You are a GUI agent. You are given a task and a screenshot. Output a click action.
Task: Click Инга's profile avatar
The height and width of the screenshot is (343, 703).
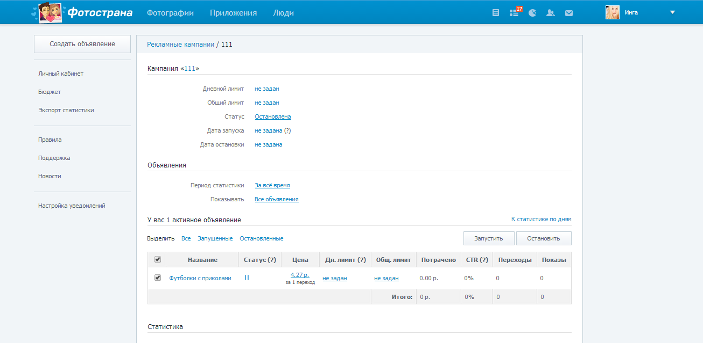pyautogui.click(x=612, y=12)
